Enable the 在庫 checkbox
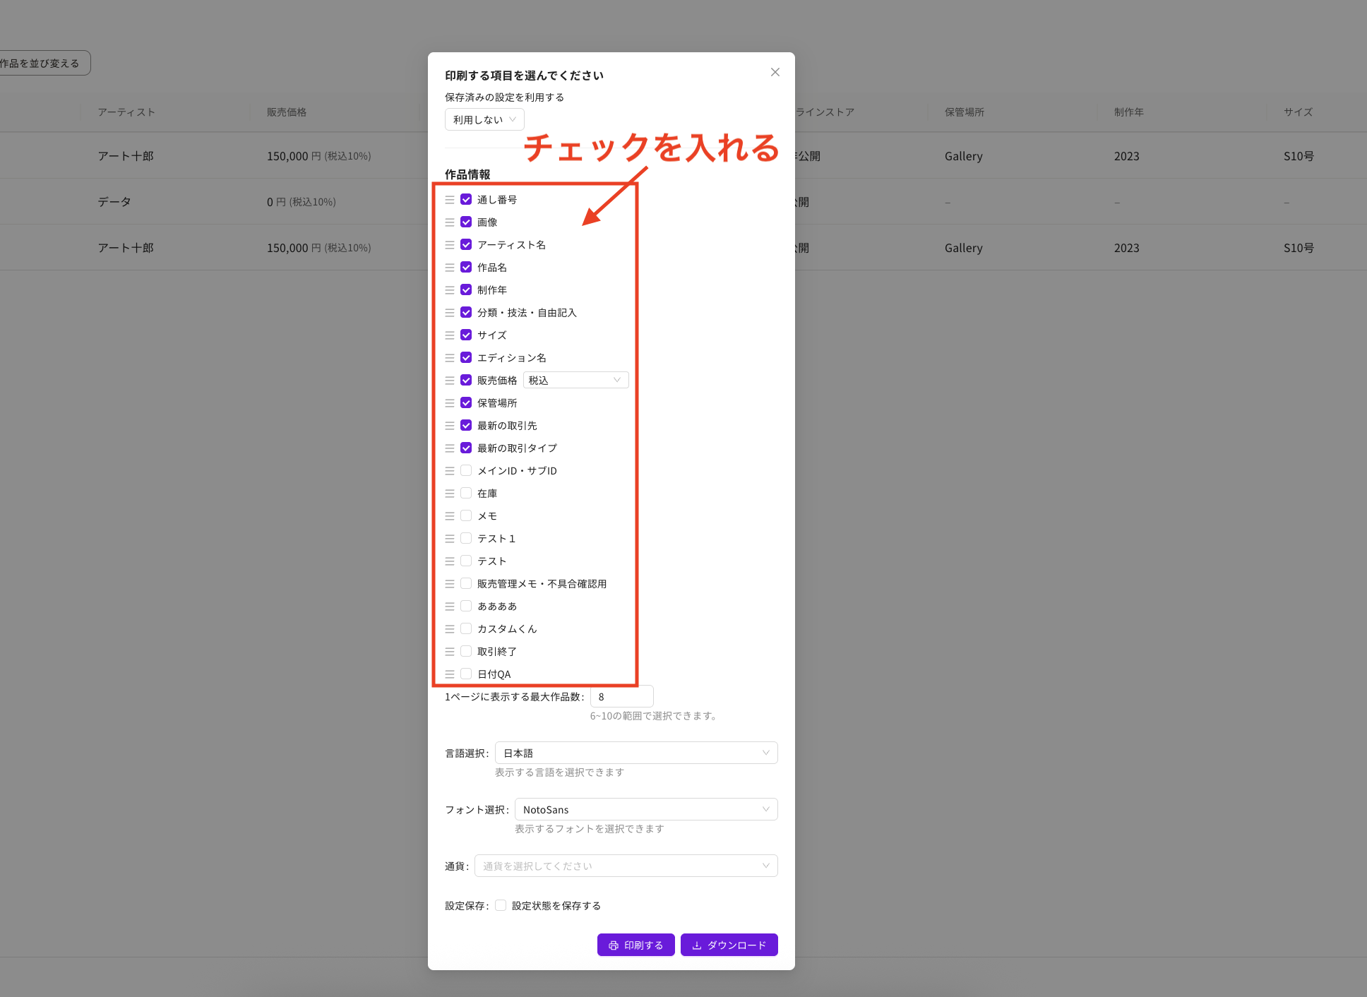The image size is (1367, 997). point(466,493)
